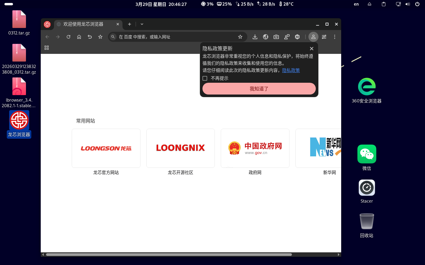Click the 我知道了 button

click(x=259, y=89)
